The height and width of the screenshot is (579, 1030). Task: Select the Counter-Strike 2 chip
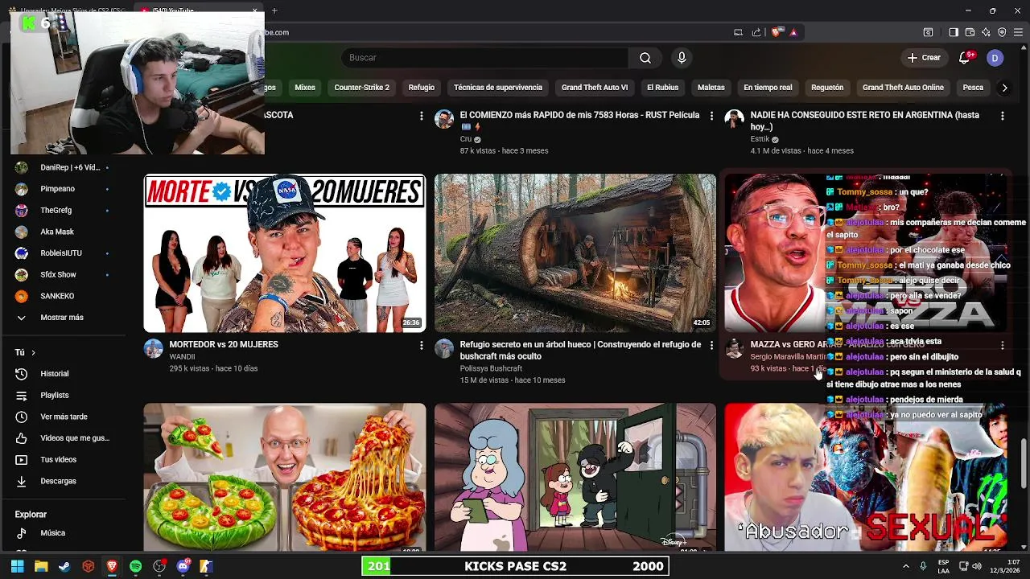coord(361,88)
